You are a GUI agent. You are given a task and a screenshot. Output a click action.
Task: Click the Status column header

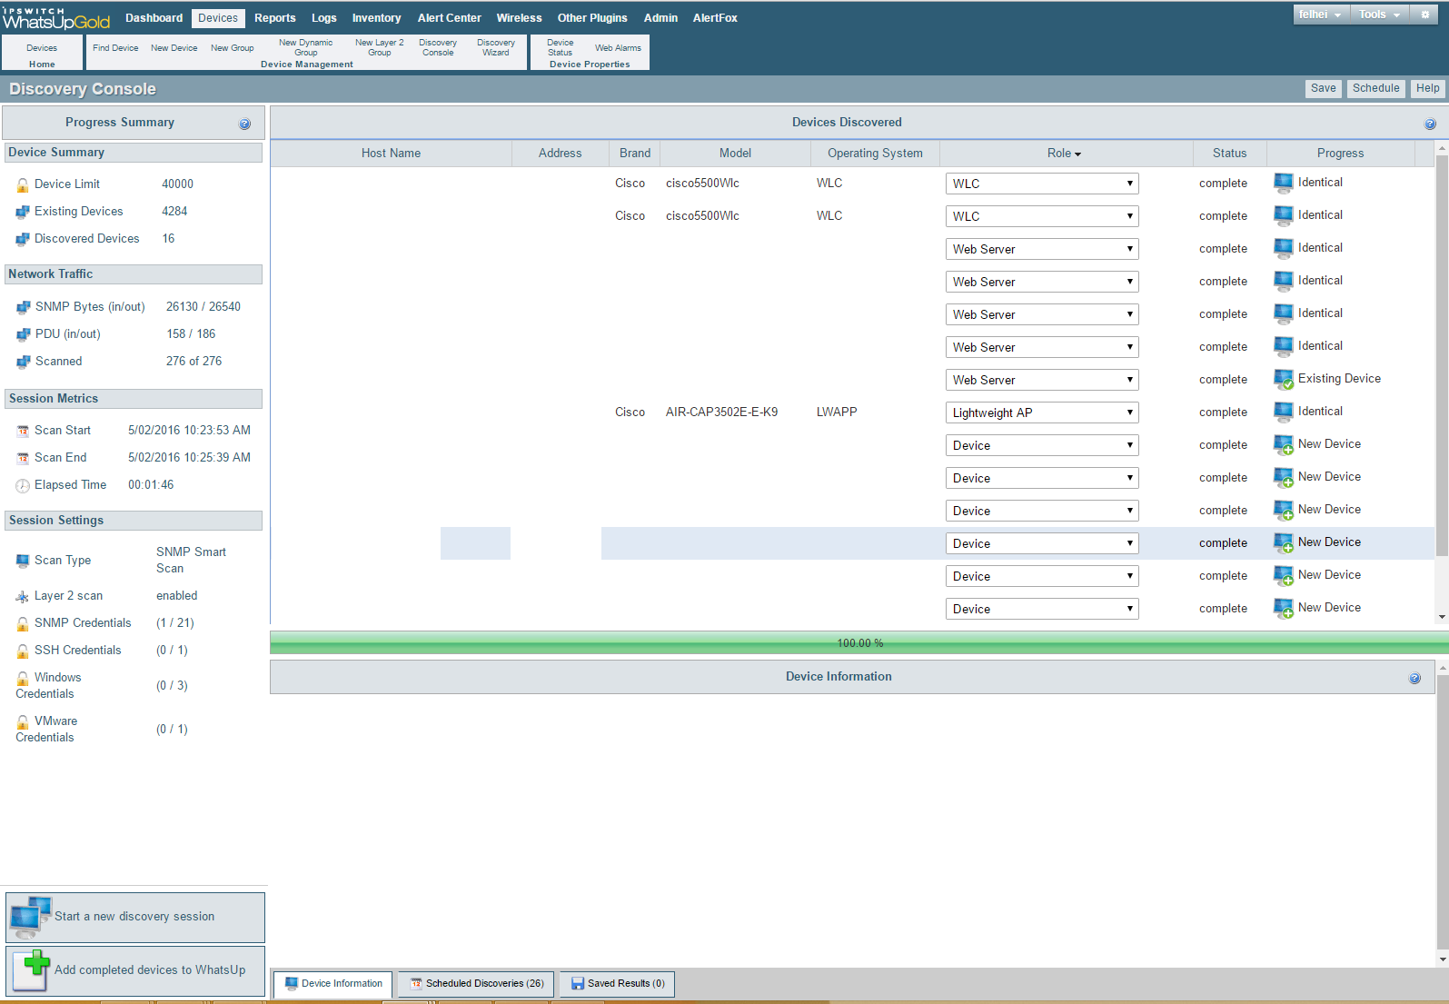pos(1229,154)
